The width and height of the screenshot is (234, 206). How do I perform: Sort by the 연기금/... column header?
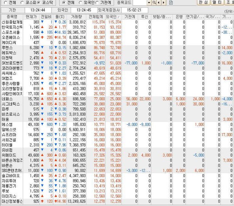click(x=195, y=17)
